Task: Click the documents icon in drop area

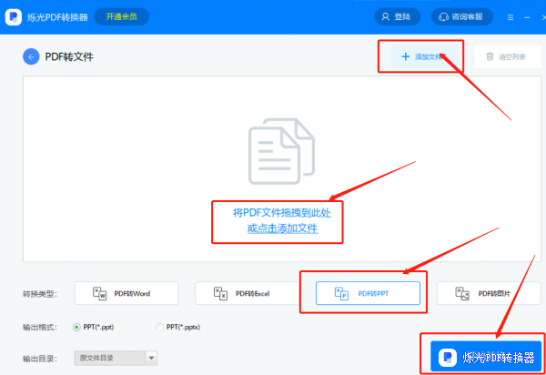Action: click(281, 151)
